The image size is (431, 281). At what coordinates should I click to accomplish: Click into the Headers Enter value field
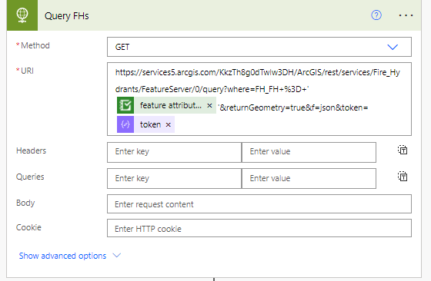click(x=309, y=152)
